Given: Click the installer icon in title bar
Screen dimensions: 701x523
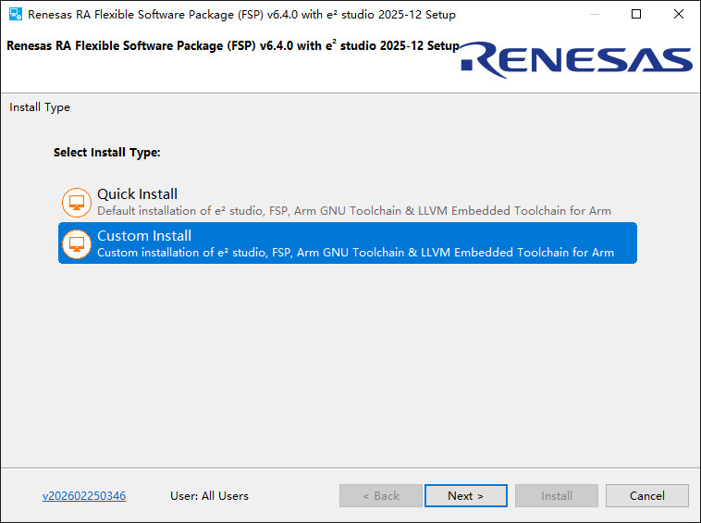Looking at the screenshot, I should (16, 14).
